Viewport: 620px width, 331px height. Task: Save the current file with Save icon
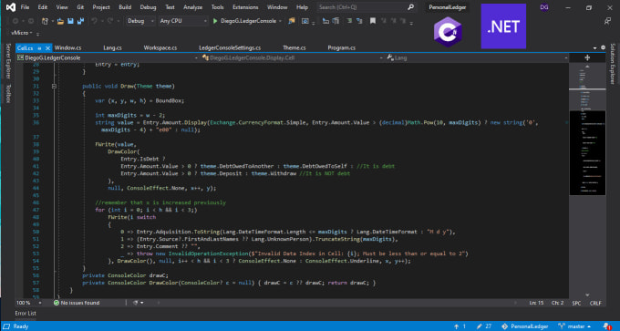tap(70, 21)
